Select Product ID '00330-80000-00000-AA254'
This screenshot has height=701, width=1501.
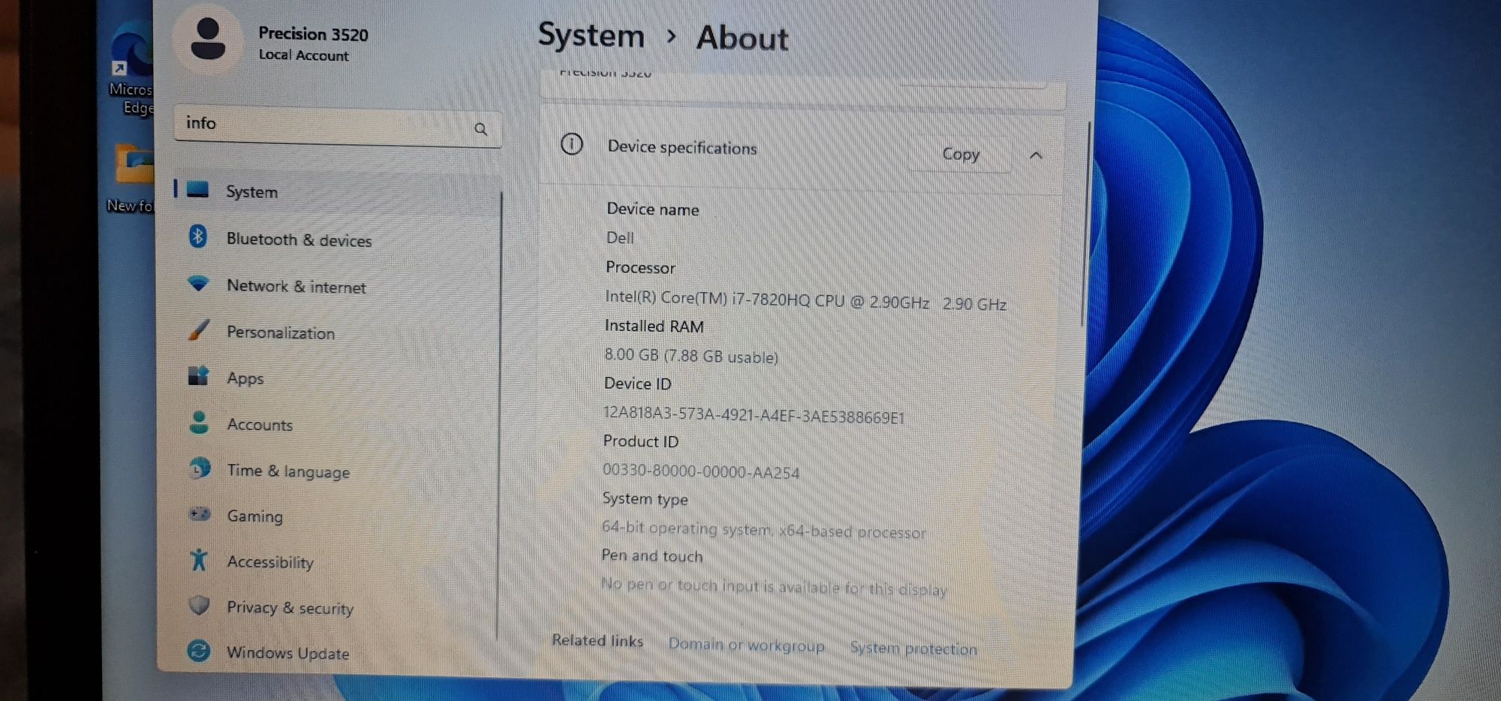coord(701,471)
